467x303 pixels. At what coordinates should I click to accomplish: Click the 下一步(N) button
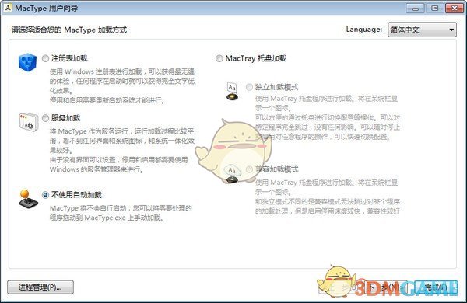tap(386, 287)
